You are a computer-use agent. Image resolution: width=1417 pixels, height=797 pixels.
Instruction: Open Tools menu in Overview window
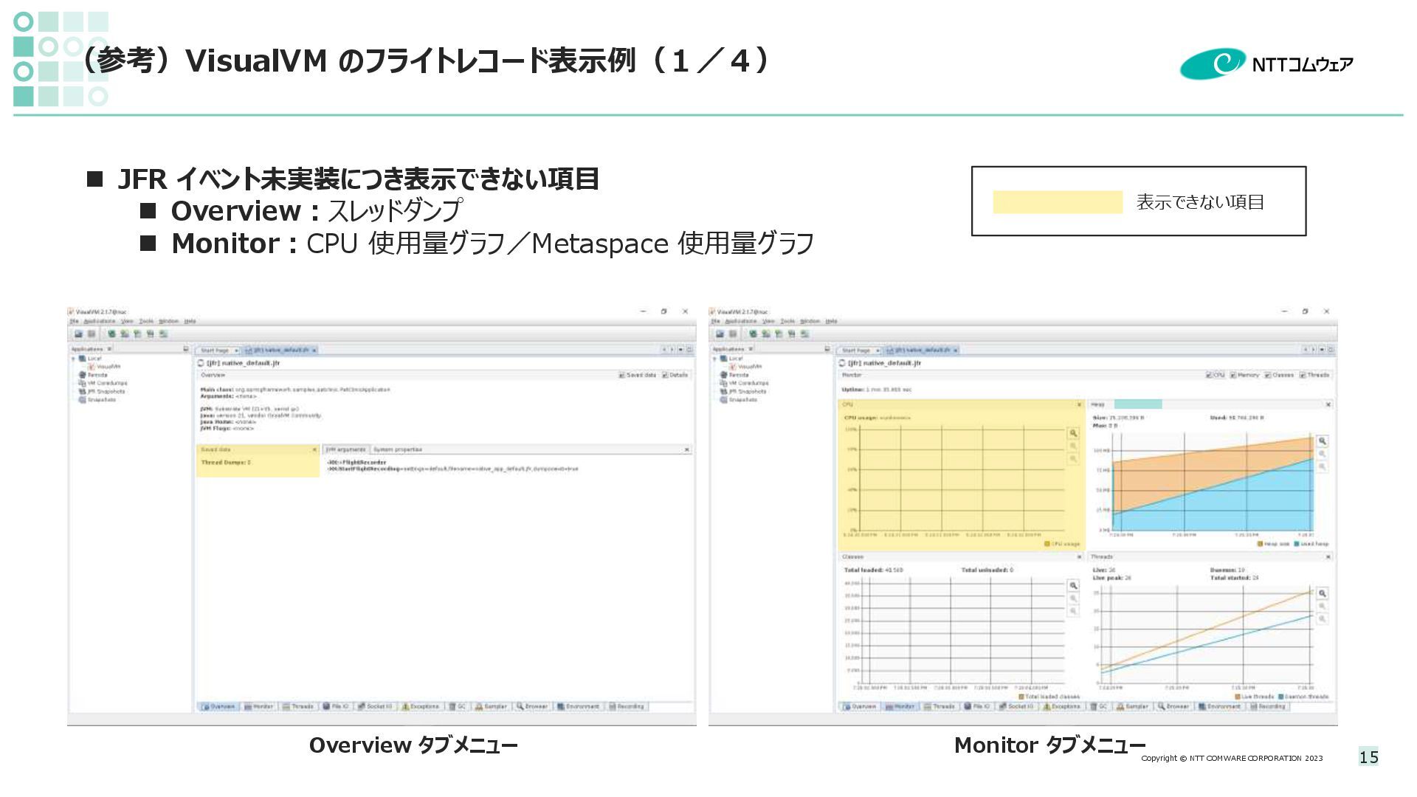[x=147, y=322]
